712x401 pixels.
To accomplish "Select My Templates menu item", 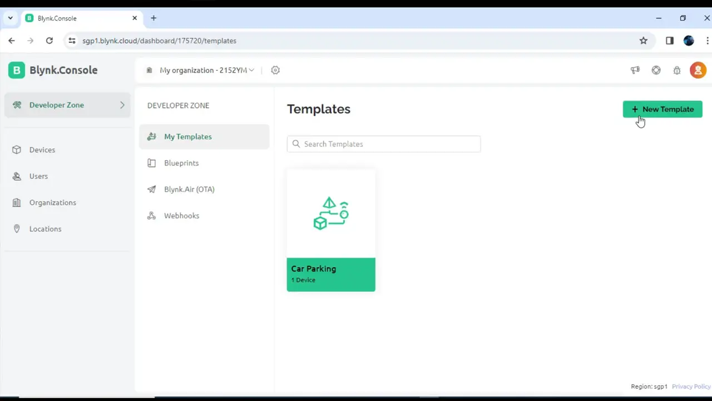I will coord(204,136).
